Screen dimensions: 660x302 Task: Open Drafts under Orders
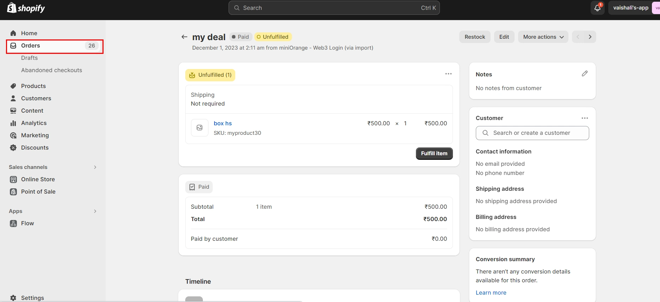29,58
